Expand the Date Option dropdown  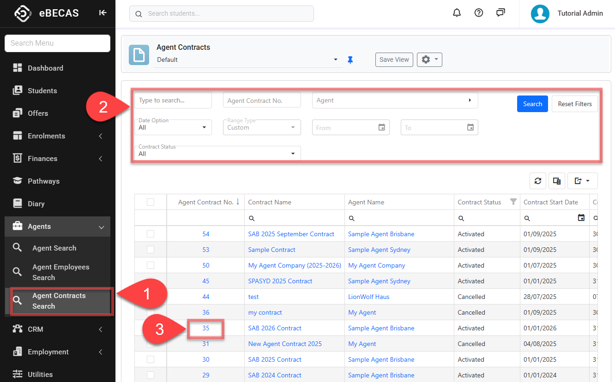pyautogui.click(x=173, y=127)
